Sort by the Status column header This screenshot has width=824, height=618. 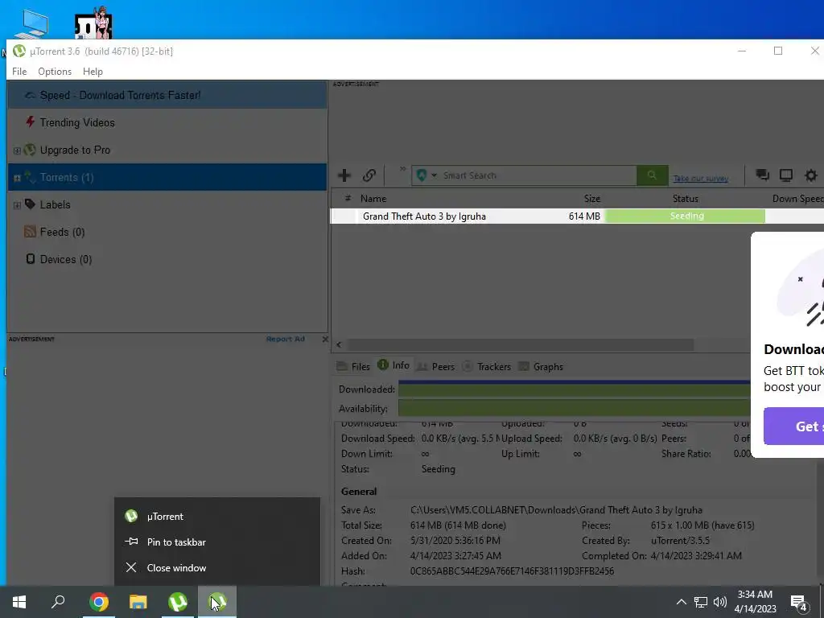[x=686, y=199]
